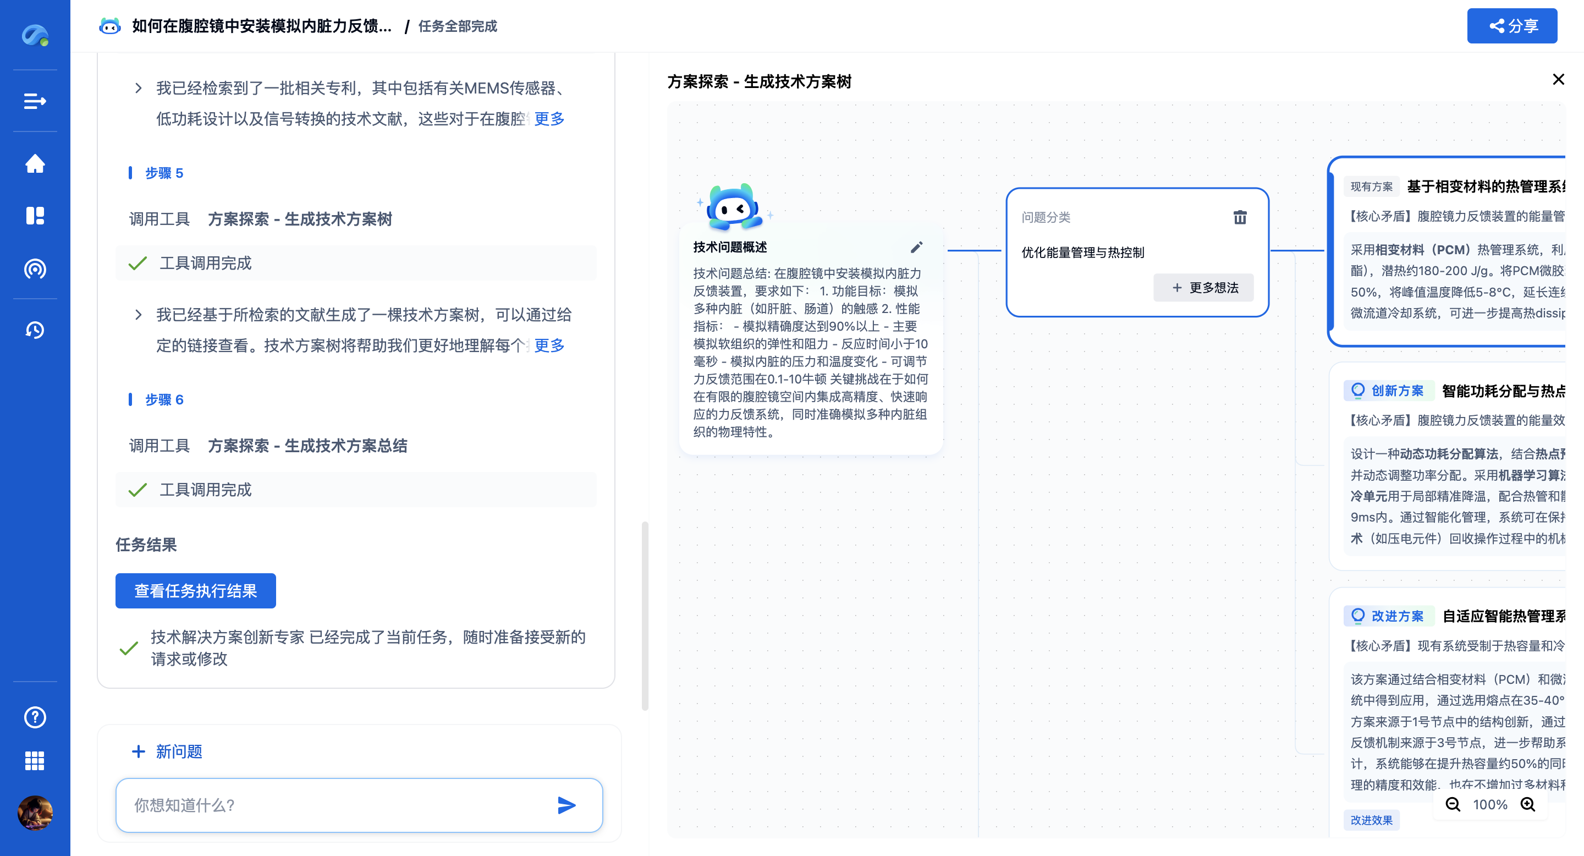Screen dimensions: 1584x856
Task: Click 工具调用完成 status under step 5
Action: click(356, 262)
